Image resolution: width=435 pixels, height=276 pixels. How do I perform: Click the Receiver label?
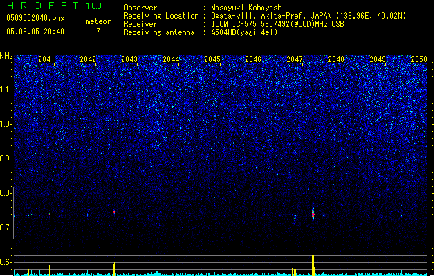tap(140, 24)
